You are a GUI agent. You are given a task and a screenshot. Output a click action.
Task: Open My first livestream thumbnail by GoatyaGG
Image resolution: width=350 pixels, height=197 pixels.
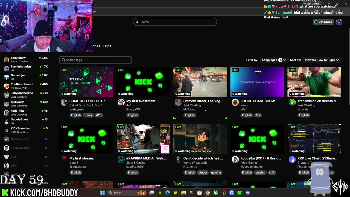coord(143,82)
